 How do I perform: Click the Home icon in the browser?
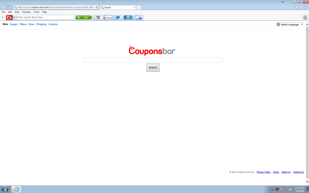click(297, 6)
